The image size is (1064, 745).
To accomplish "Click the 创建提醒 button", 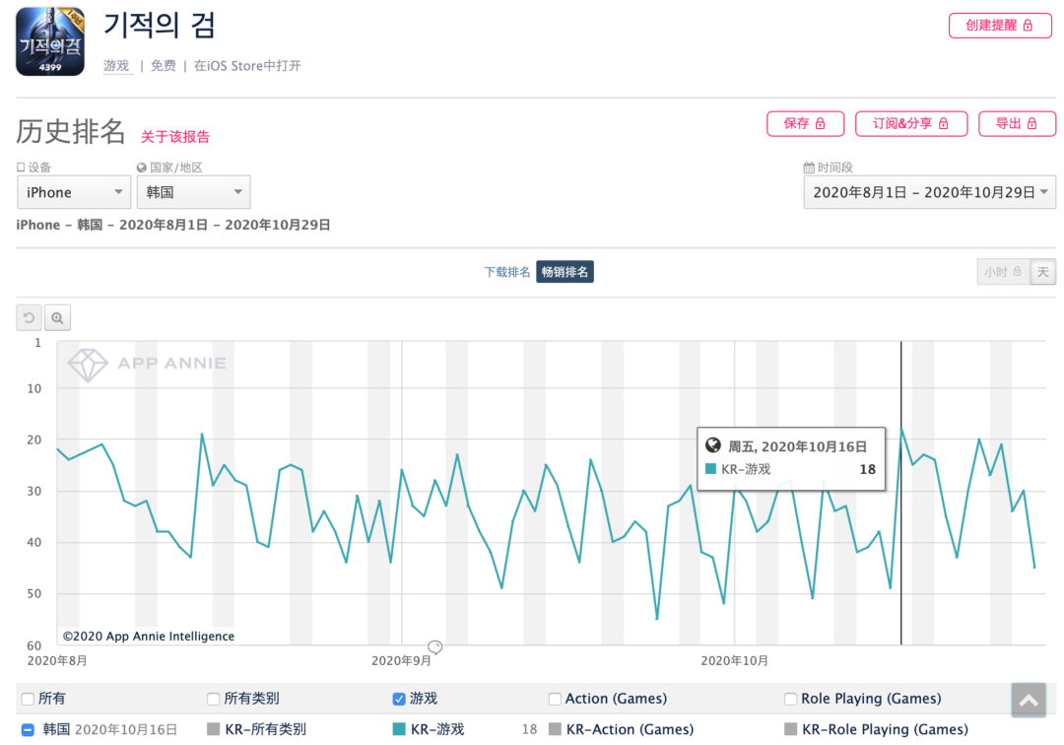I will (x=1000, y=25).
